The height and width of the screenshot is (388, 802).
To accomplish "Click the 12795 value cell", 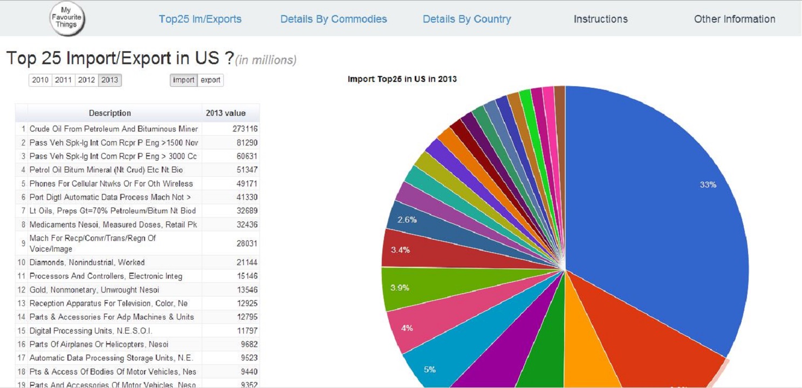I will coord(231,317).
